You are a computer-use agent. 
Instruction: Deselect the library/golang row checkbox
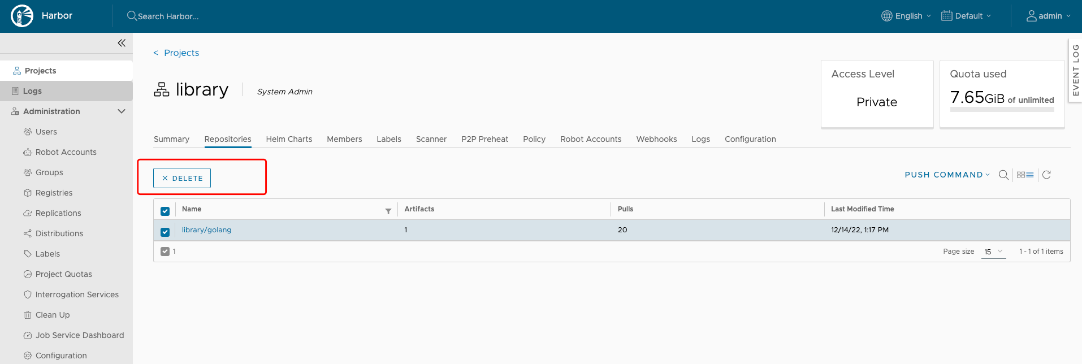[165, 232]
